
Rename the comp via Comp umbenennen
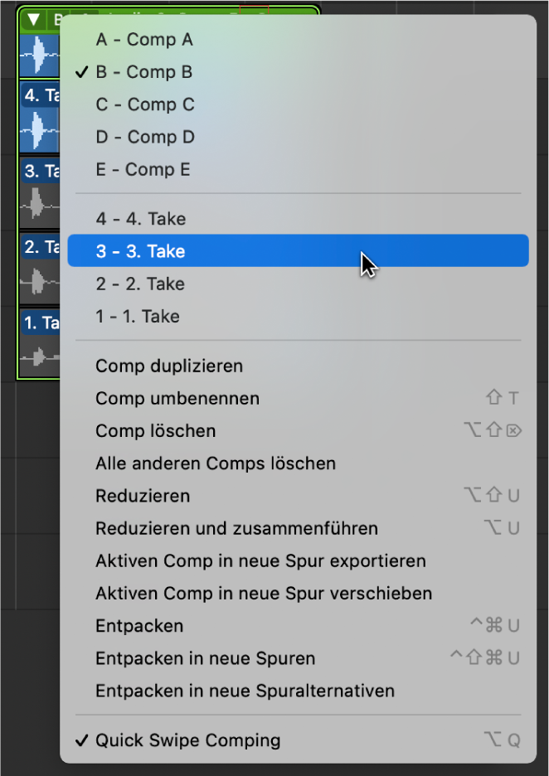tap(177, 398)
